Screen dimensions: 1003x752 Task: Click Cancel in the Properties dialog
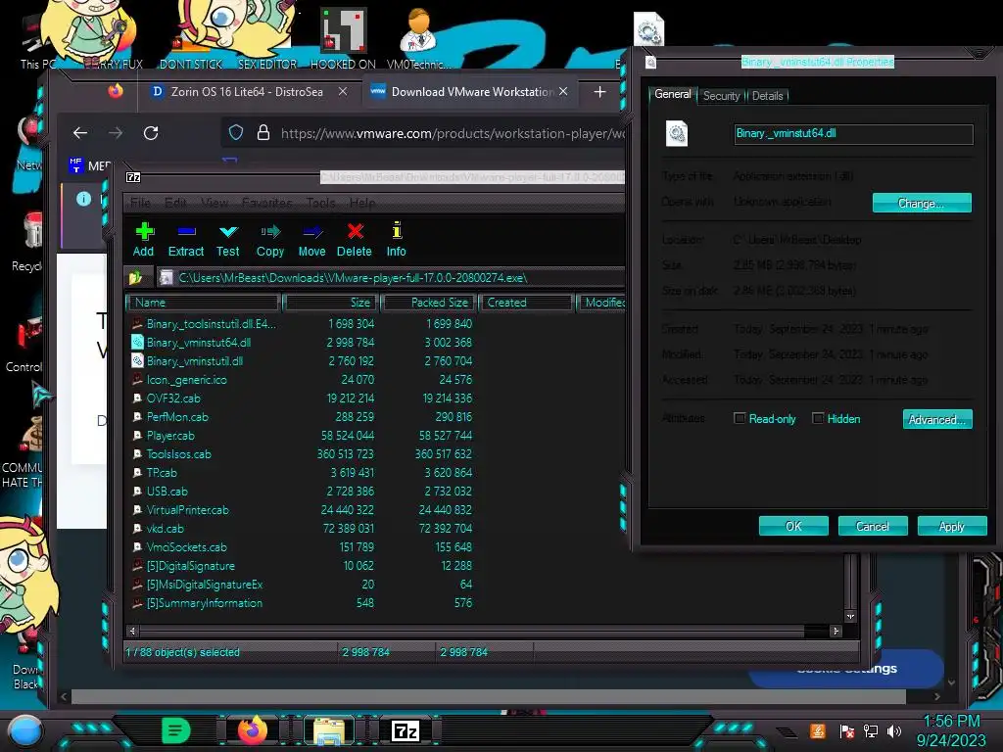(x=873, y=526)
